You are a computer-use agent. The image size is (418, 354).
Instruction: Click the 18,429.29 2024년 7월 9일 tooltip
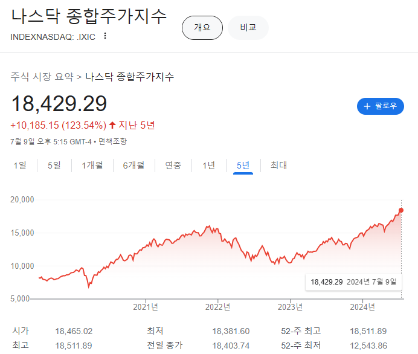[x=353, y=282]
